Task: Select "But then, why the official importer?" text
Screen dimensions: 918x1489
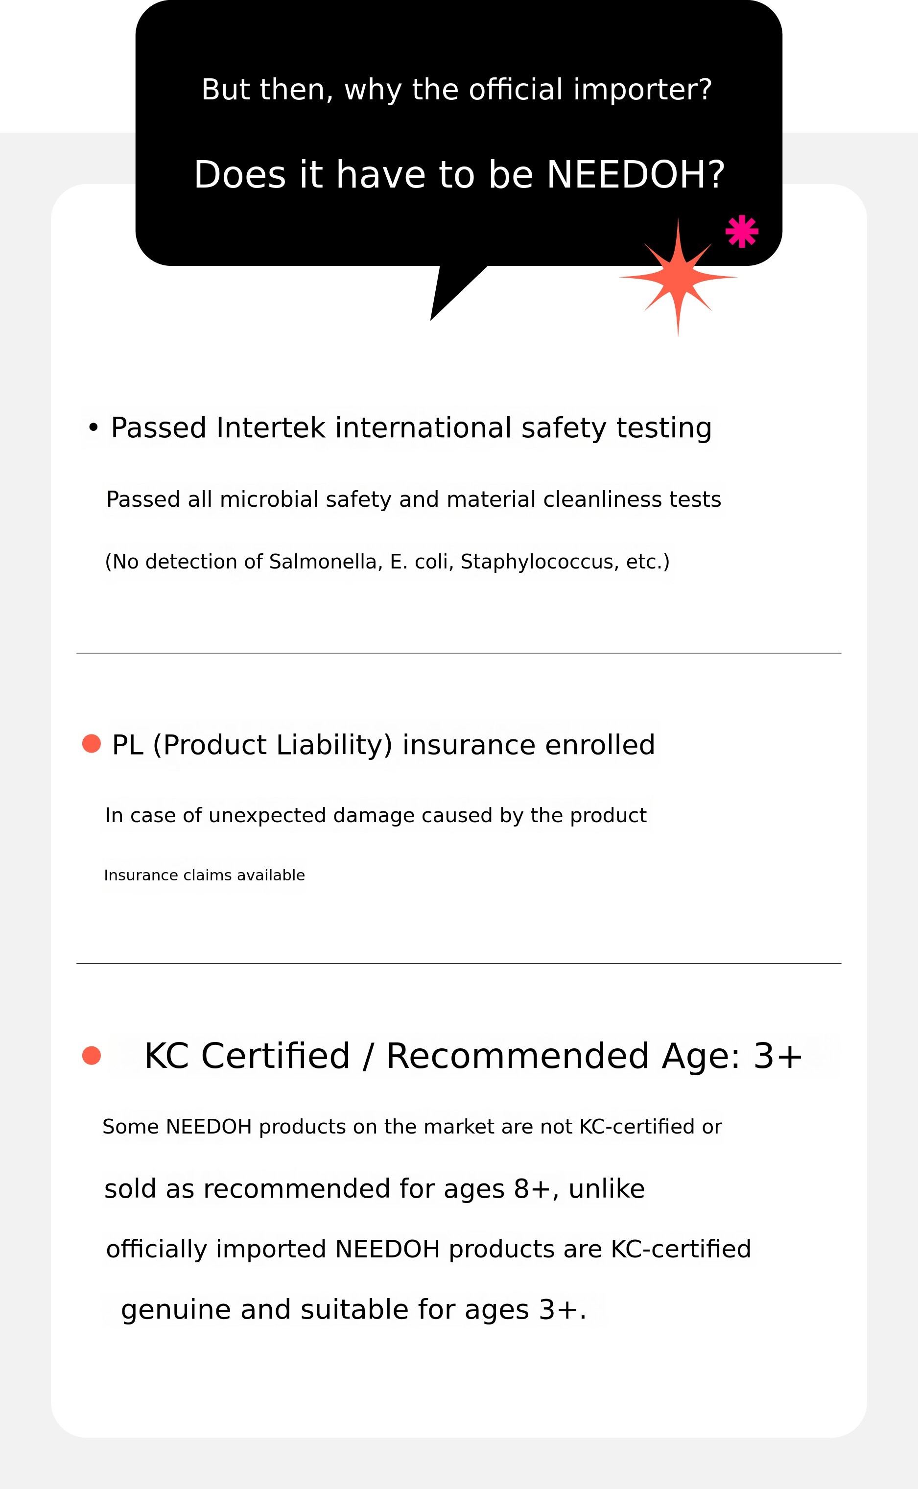Action: tap(457, 89)
